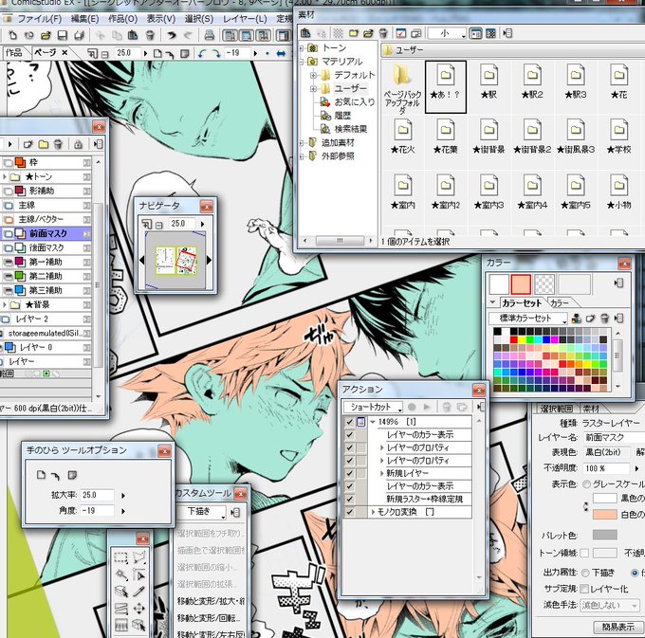Open thumbnail size dropdown showing 小
645x638 pixels.
coord(447,33)
